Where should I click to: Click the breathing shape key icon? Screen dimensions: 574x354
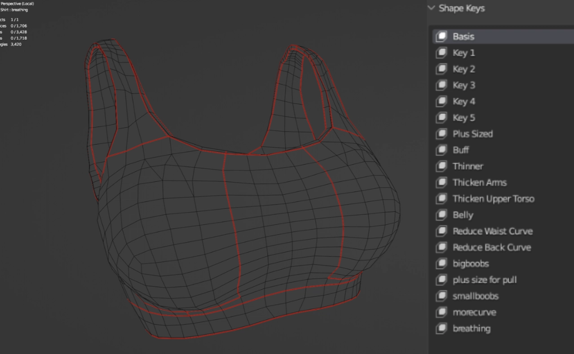442,328
